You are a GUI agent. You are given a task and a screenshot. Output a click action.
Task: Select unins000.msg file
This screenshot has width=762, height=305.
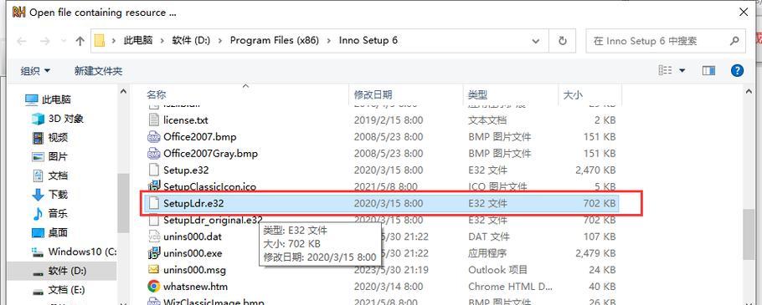382,270
